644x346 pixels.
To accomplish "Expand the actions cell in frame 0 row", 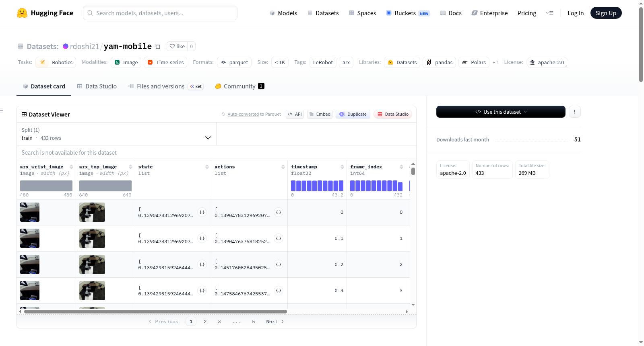I will click(x=279, y=212).
